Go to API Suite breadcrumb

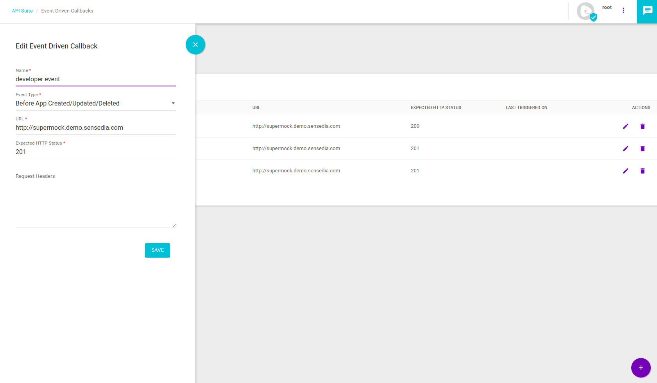(22, 11)
